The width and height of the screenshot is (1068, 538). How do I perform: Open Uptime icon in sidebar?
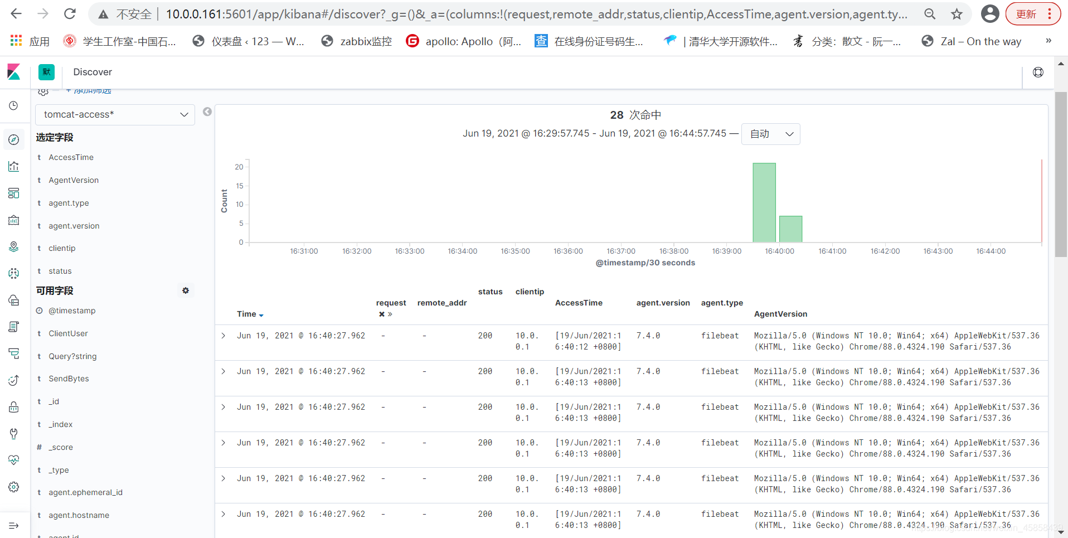pos(14,380)
